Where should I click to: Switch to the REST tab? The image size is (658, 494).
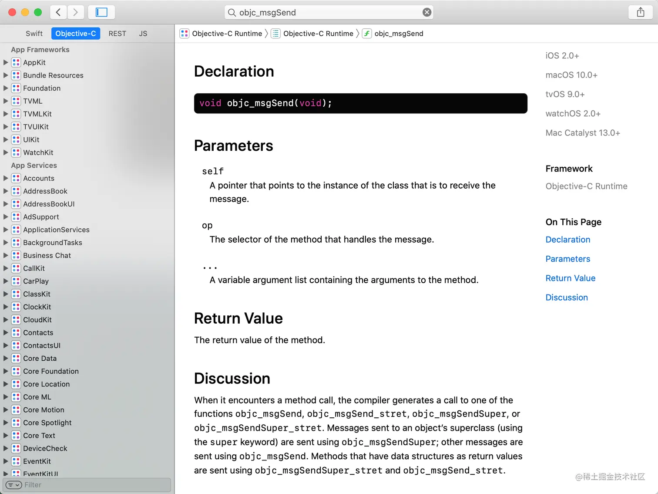[117, 34]
